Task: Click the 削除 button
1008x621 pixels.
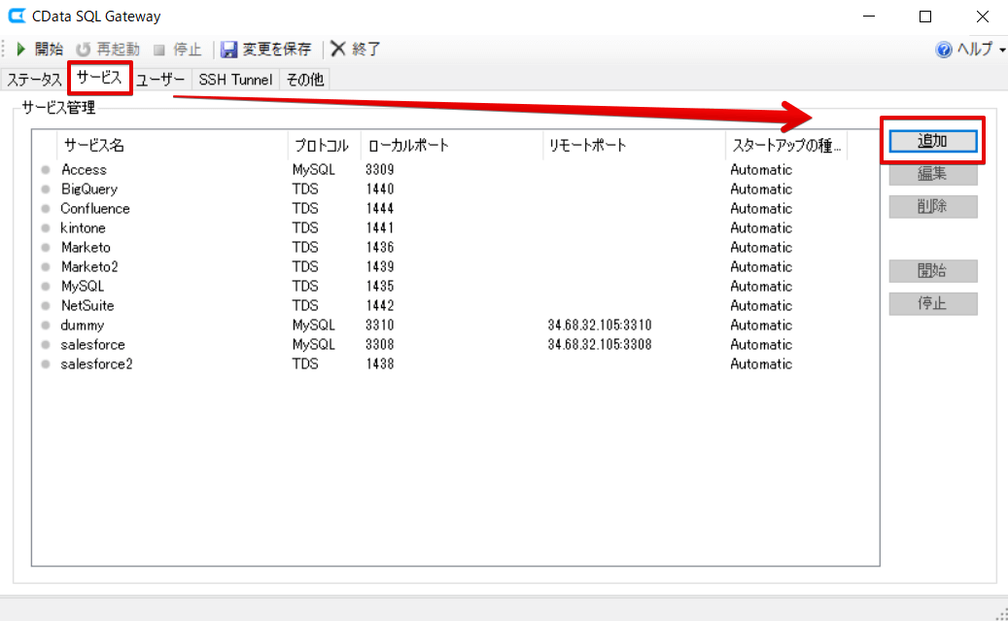Action: tap(933, 206)
